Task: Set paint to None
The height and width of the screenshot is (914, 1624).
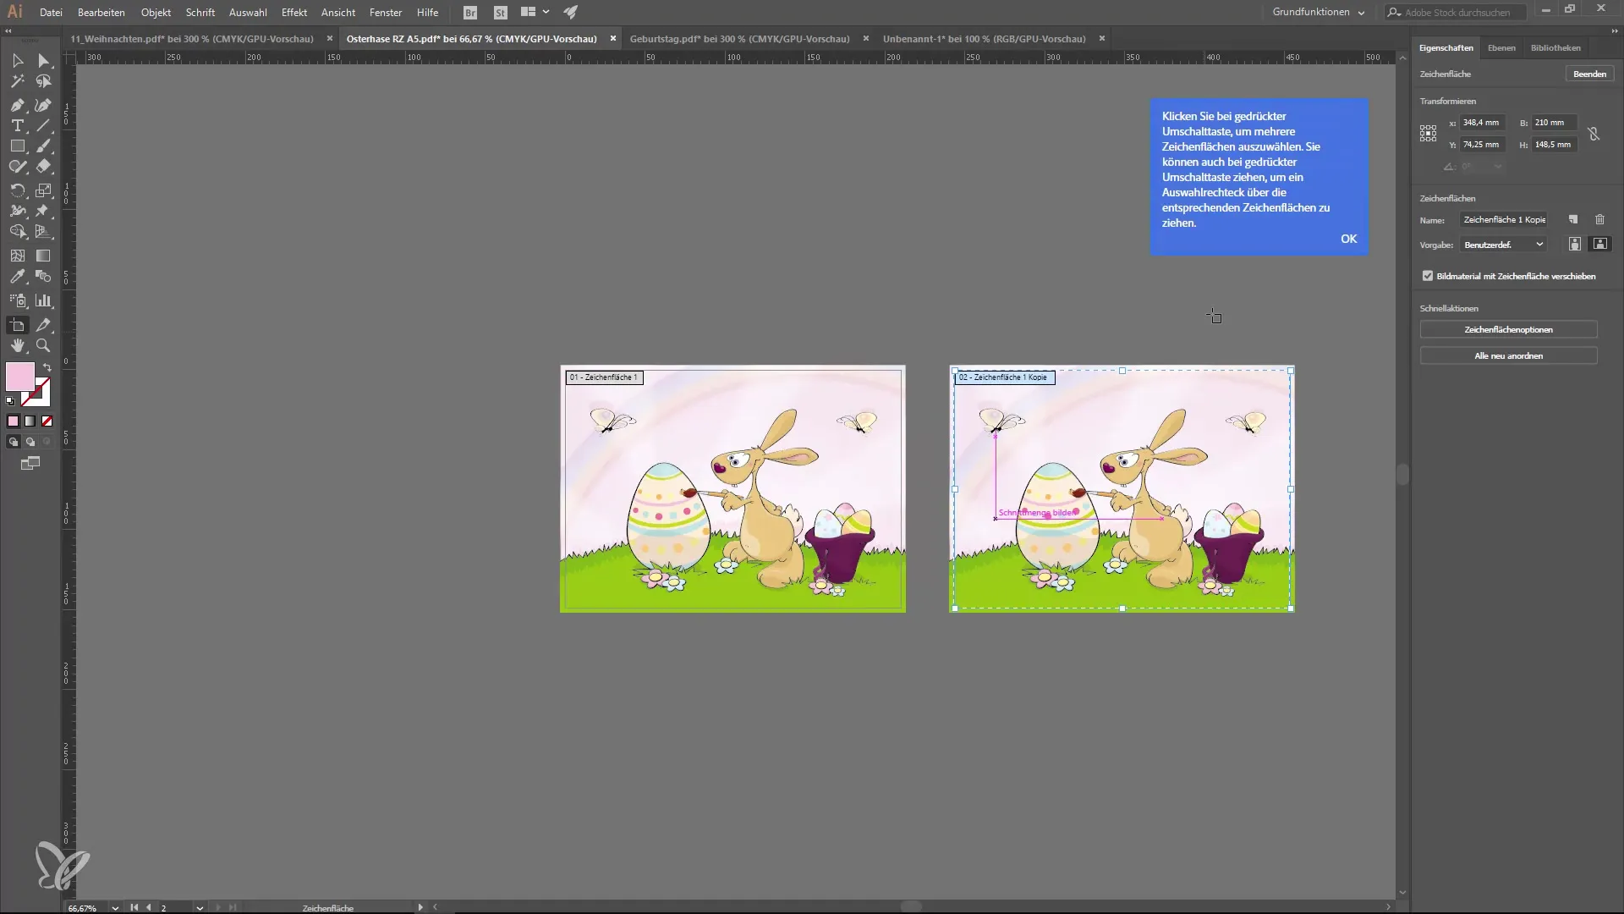Action: (x=47, y=421)
